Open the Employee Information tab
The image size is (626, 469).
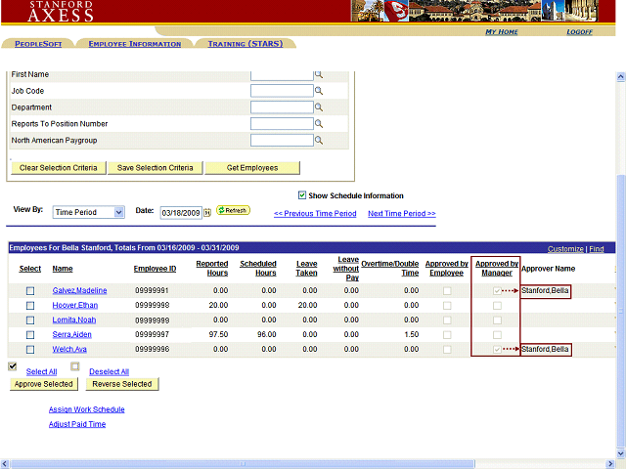134,44
